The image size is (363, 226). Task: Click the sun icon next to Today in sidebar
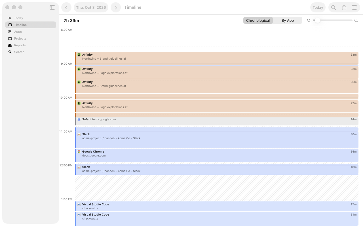click(10, 18)
